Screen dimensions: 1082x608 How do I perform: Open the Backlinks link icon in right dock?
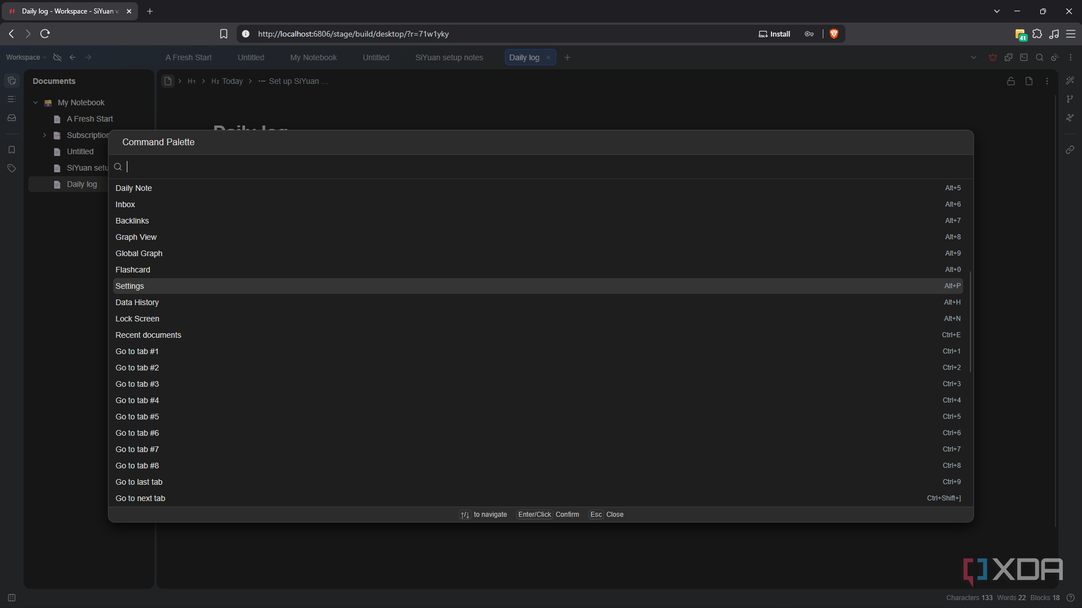coord(1070,150)
